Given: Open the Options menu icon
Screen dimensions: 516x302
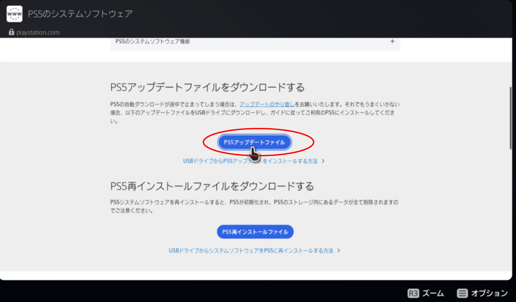Looking at the screenshot, I should (462, 293).
